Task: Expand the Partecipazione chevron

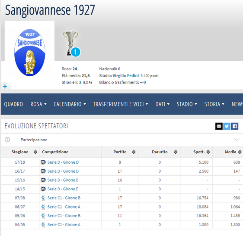Action: (x=237, y=140)
